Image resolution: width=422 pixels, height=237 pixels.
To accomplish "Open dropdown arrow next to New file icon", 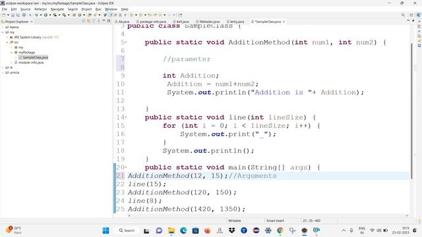I will coord(8,15).
